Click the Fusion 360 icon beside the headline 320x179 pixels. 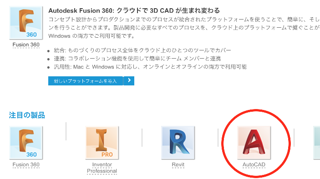[26, 23]
